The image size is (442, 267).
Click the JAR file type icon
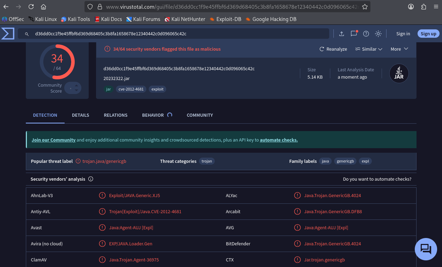tap(399, 73)
